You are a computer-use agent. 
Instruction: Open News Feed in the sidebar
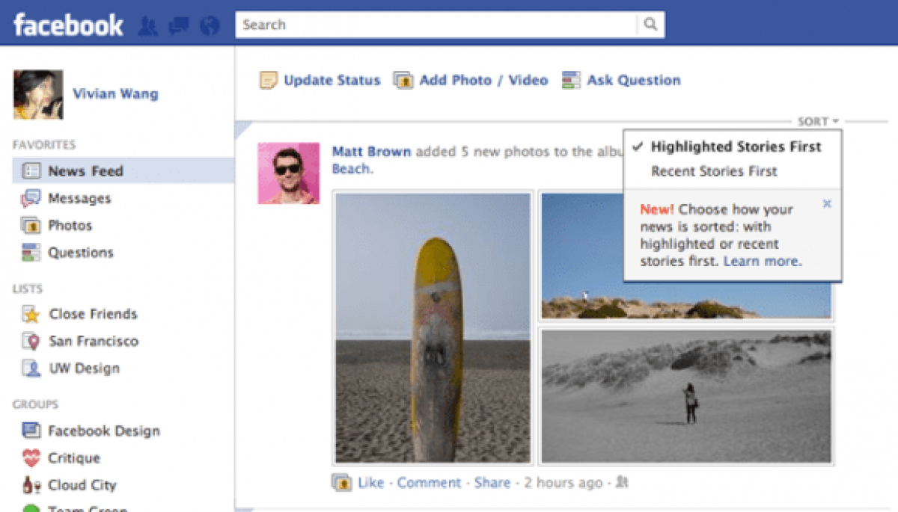(85, 171)
